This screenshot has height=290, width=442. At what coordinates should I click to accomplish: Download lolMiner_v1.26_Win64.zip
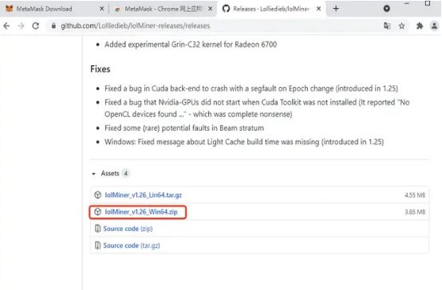pyautogui.click(x=141, y=212)
